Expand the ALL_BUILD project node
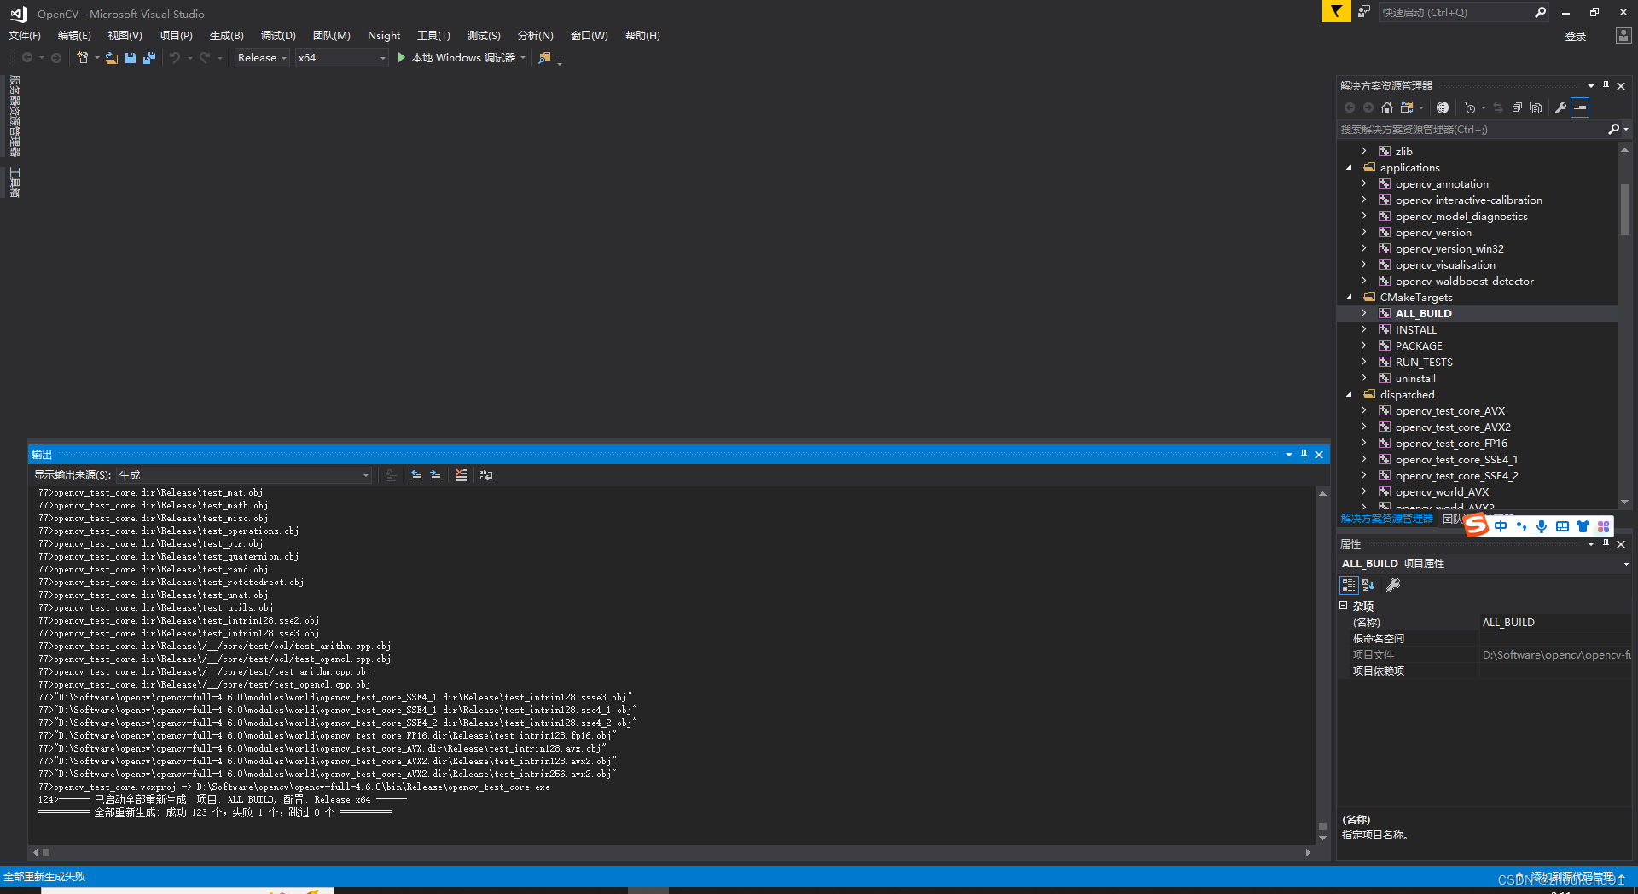The width and height of the screenshot is (1638, 894). tap(1363, 313)
